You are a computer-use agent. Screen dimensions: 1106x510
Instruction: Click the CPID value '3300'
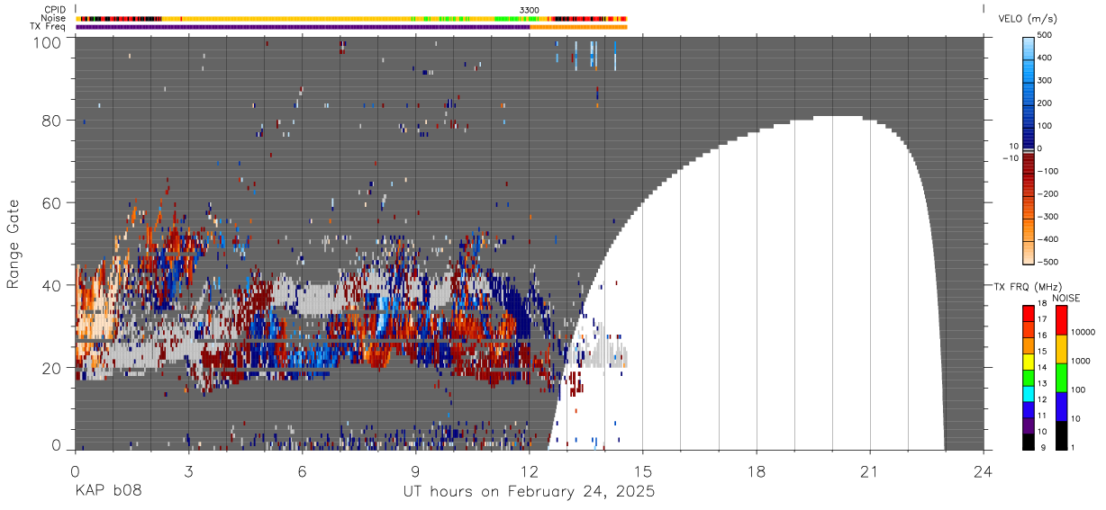tap(530, 10)
